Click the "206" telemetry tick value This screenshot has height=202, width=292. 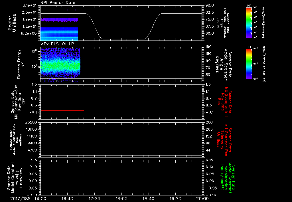(x=209, y=129)
